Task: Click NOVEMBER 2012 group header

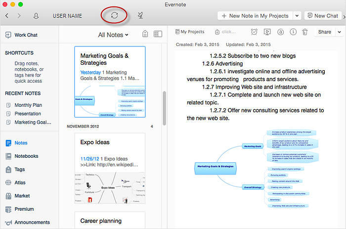Action: click(83, 127)
